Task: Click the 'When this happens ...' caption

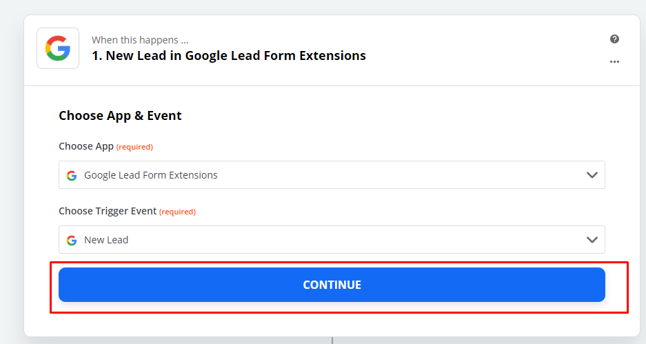Action: (140, 40)
